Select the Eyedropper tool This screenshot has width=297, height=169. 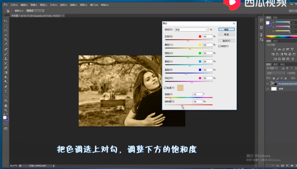pos(6,44)
